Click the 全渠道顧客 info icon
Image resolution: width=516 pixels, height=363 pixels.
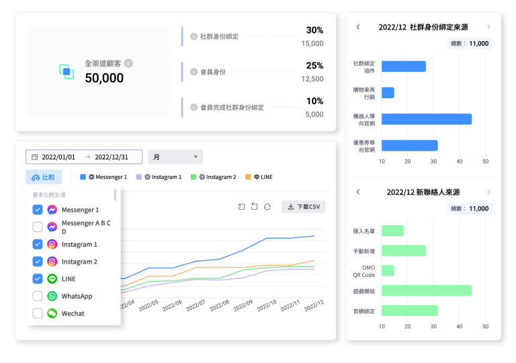[x=128, y=63]
